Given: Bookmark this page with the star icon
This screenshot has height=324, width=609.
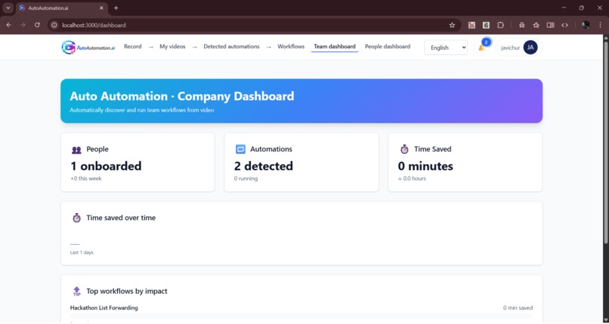Looking at the screenshot, I should tap(452, 25).
